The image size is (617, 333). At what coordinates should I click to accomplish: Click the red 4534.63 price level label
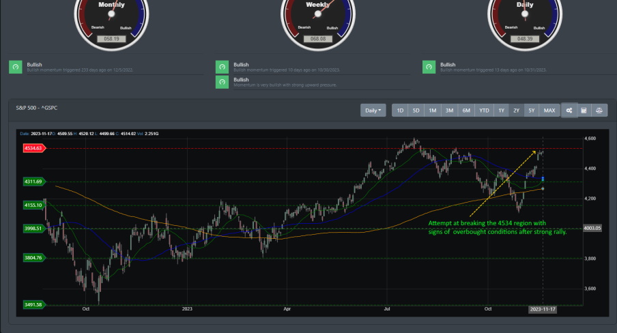[x=33, y=147]
